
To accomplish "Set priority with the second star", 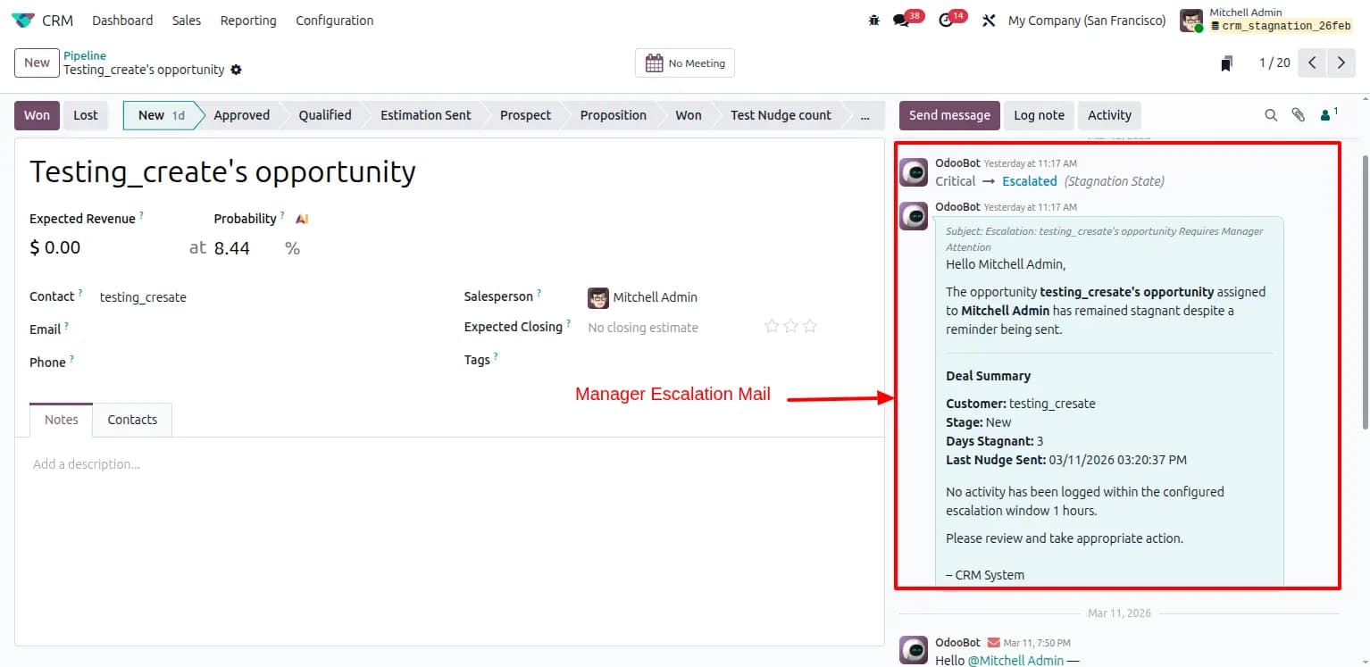I will coord(790,327).
